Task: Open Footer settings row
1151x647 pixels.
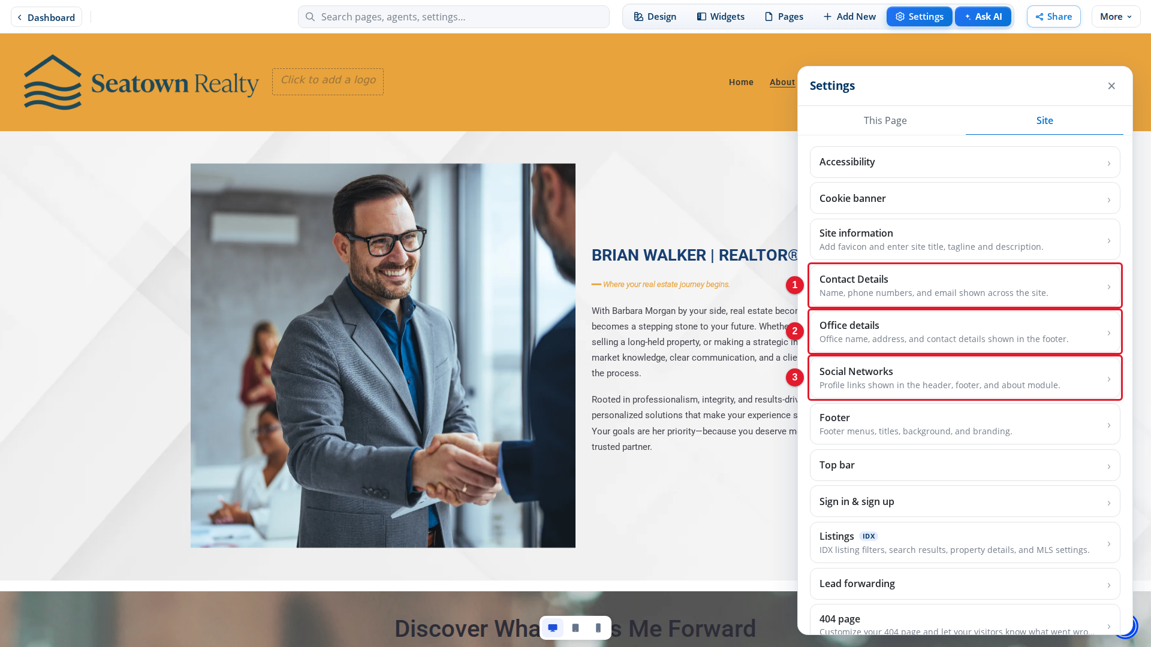Action: click(x=965, y=424)
